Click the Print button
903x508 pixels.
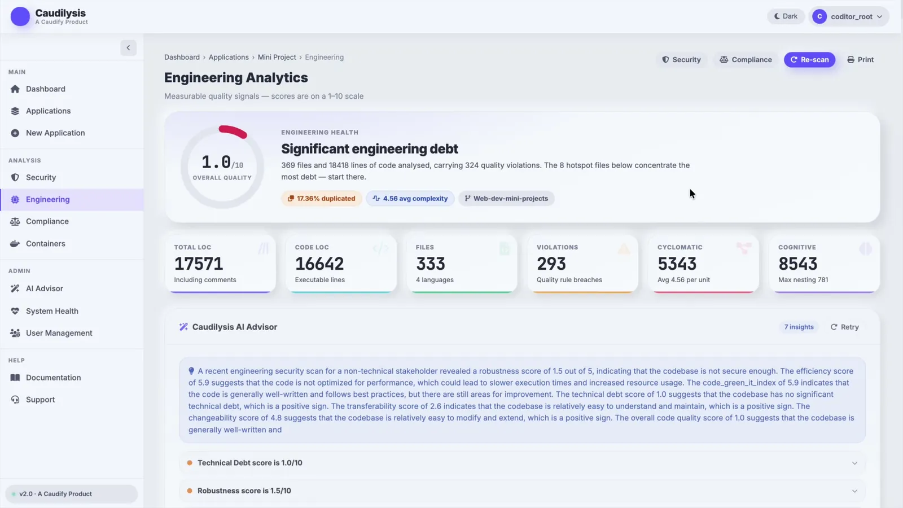tap(860, 60)
